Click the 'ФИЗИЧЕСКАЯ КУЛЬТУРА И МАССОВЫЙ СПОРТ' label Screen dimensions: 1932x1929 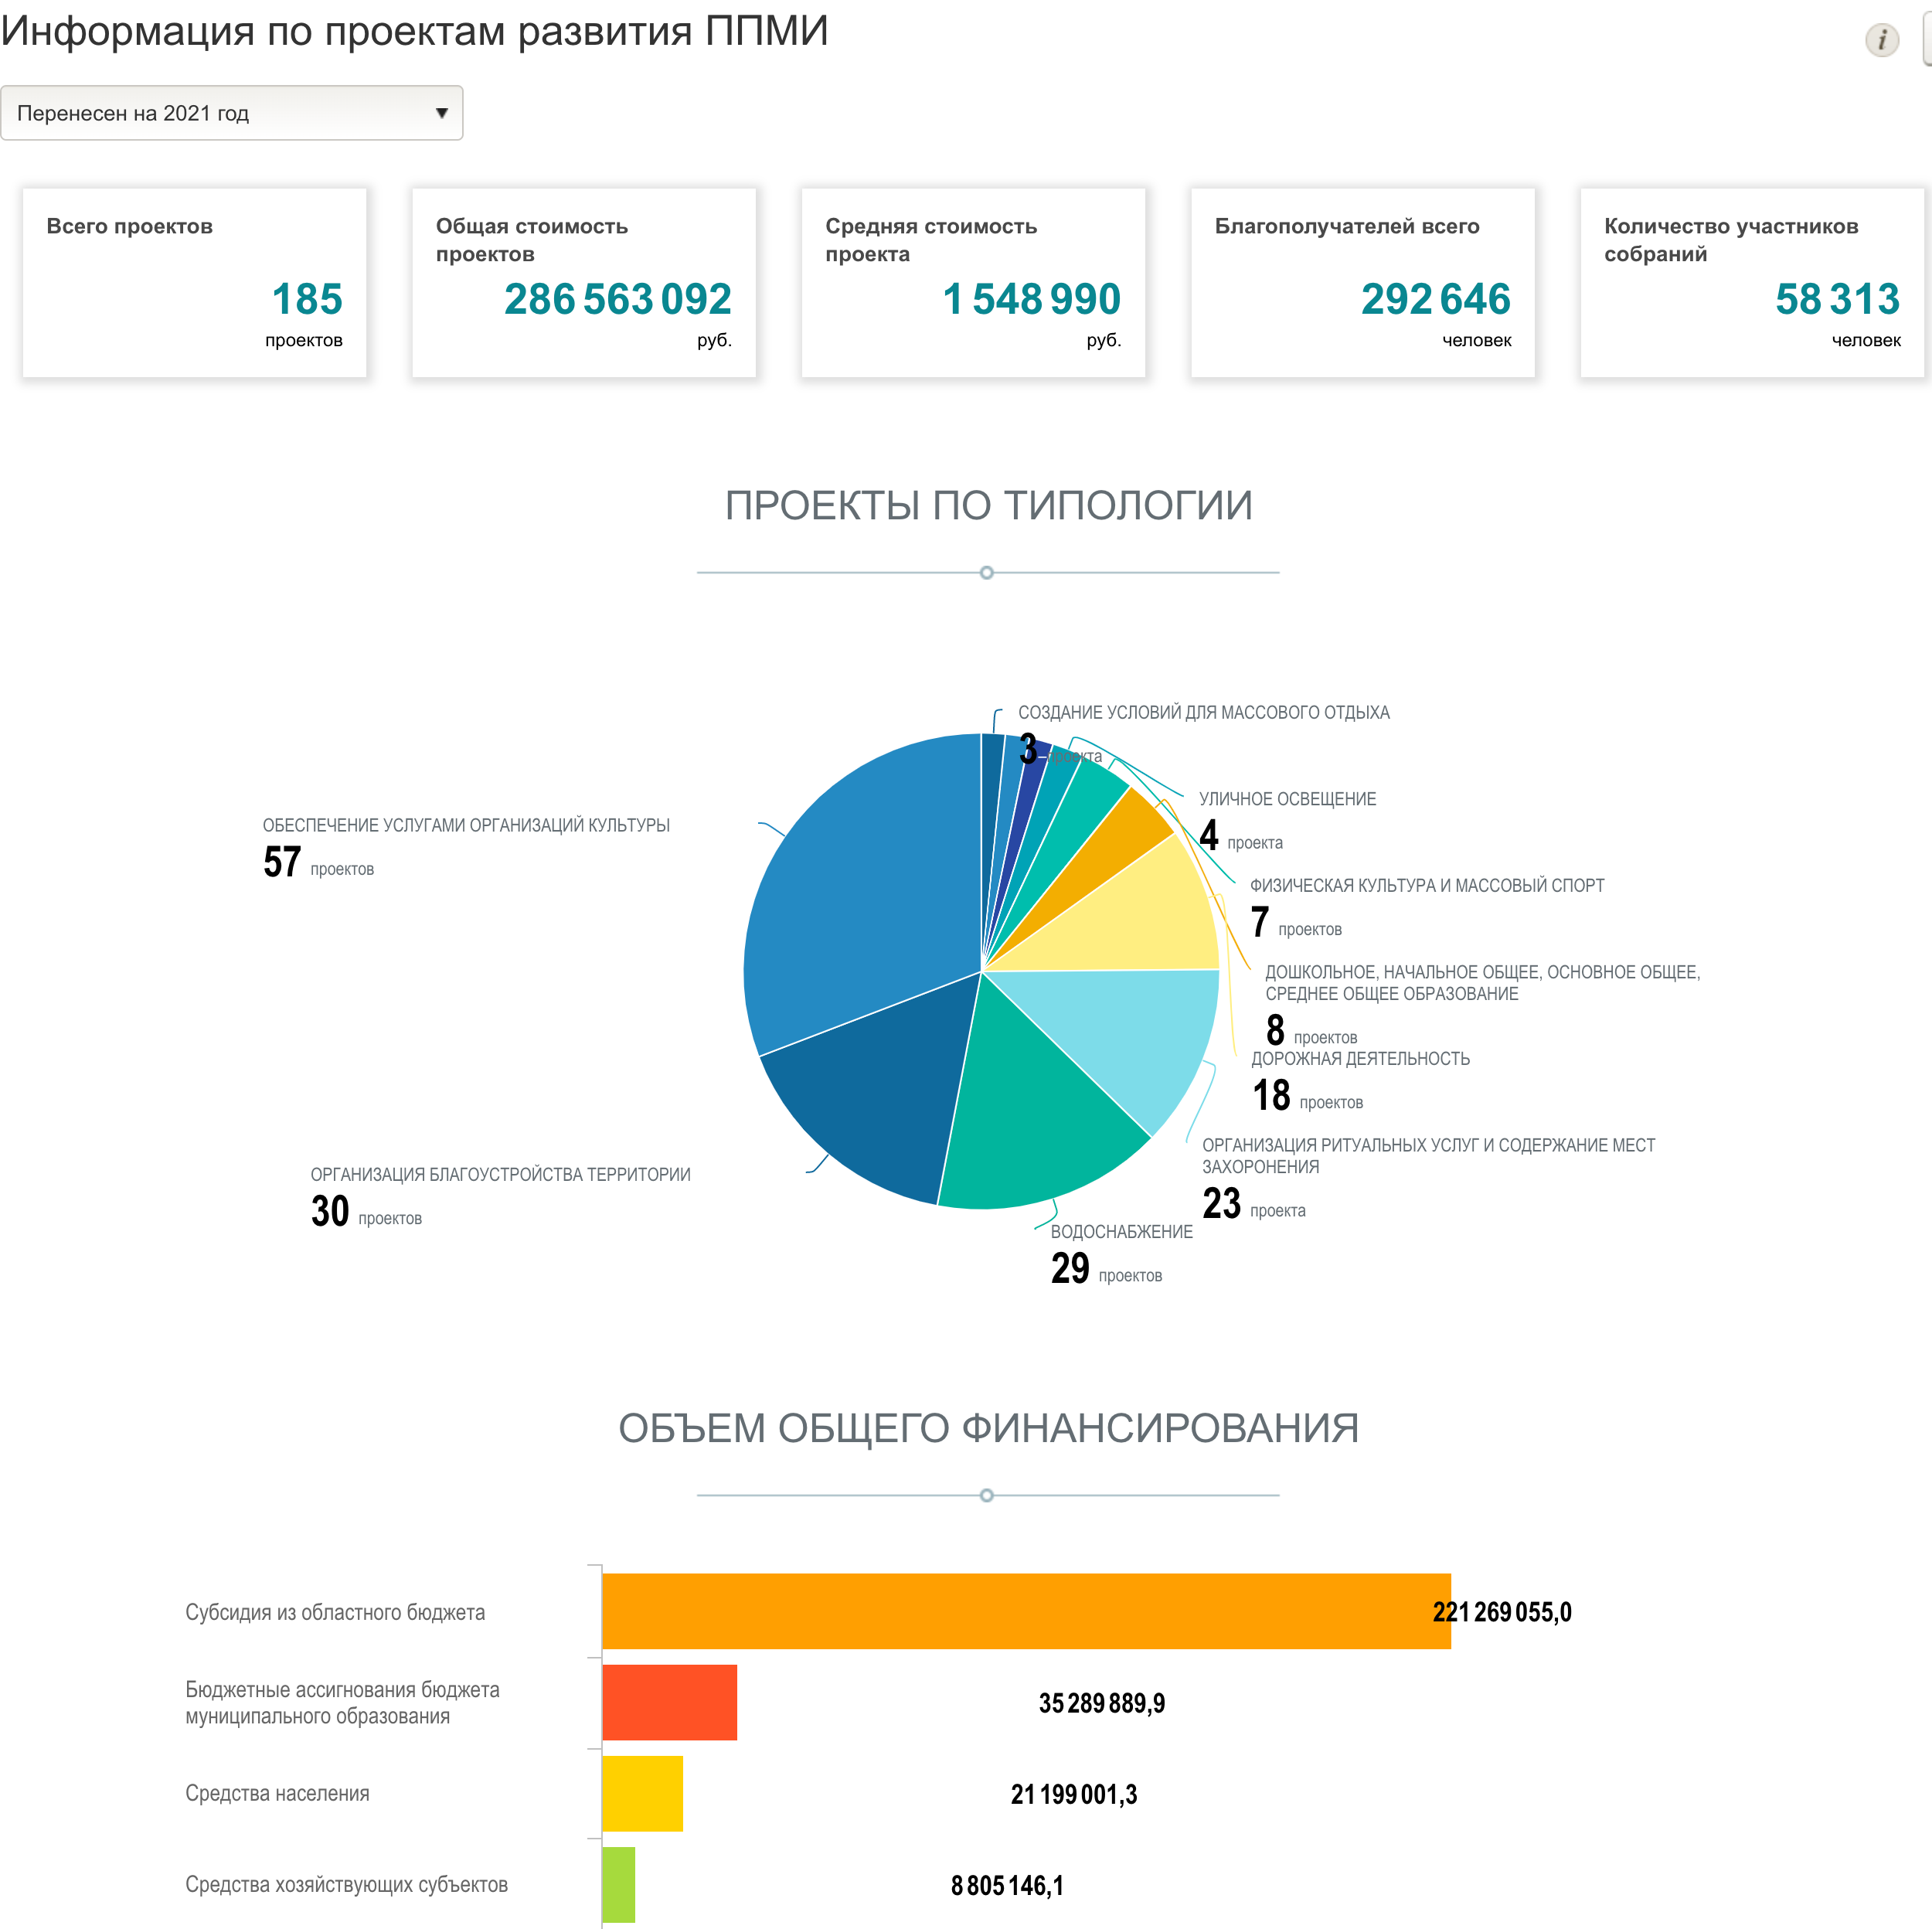point(1427,885)
